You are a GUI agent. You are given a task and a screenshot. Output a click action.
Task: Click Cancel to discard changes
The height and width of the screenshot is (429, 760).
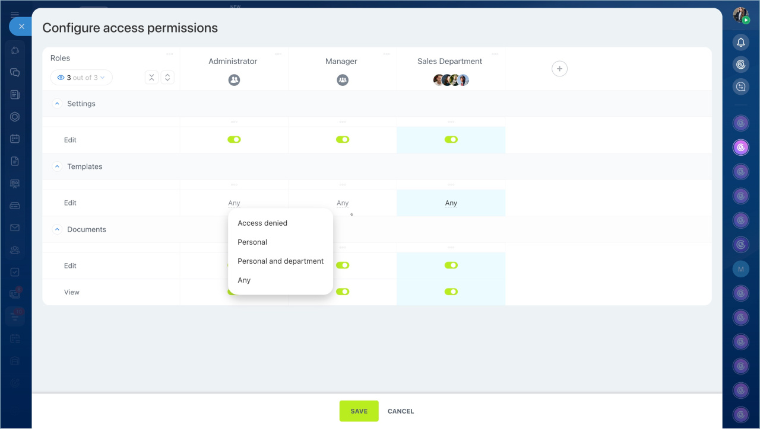click(401, 411)
